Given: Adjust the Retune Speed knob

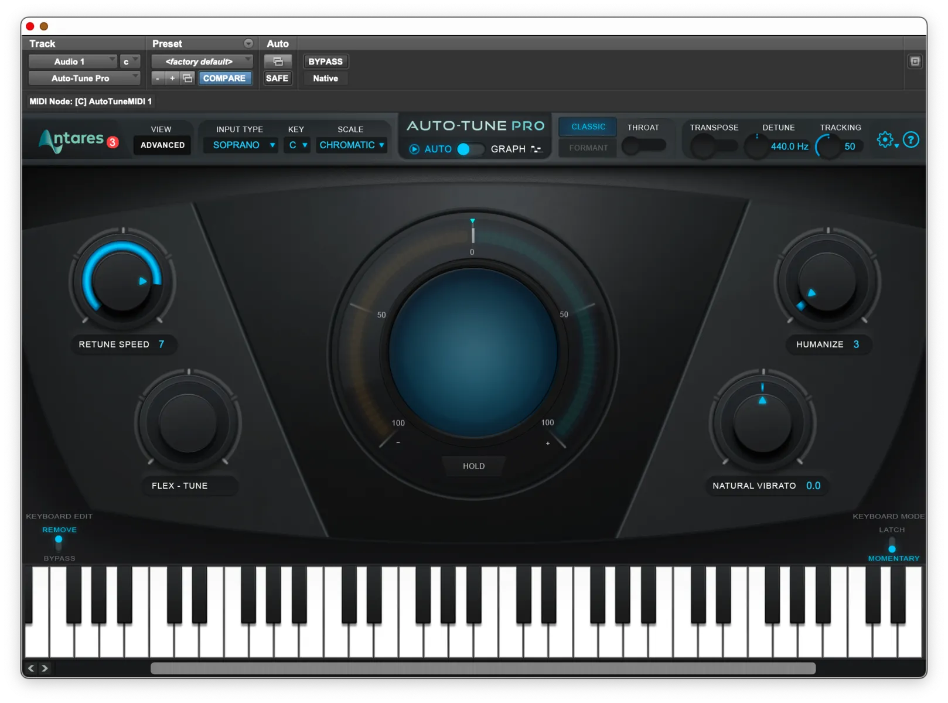Looking at the screenshot, I should (x=122, y=281).
